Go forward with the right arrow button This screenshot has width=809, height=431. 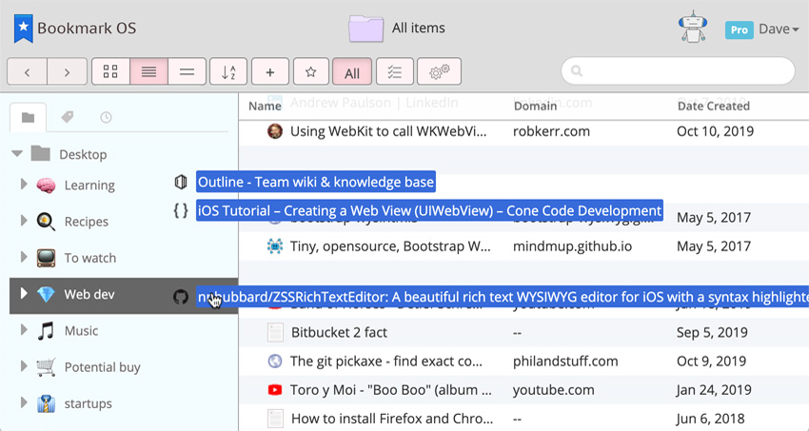tap(67, 72)
